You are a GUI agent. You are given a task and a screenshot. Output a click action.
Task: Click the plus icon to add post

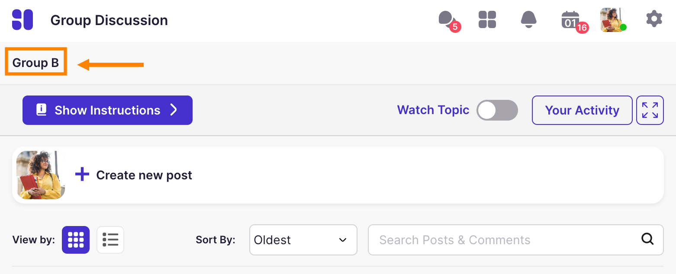click(82, 175)
